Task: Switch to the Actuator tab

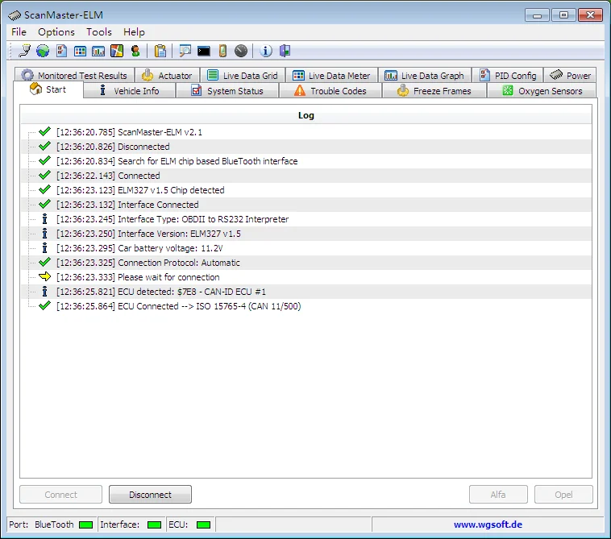Action: click(x=167, y=75)
